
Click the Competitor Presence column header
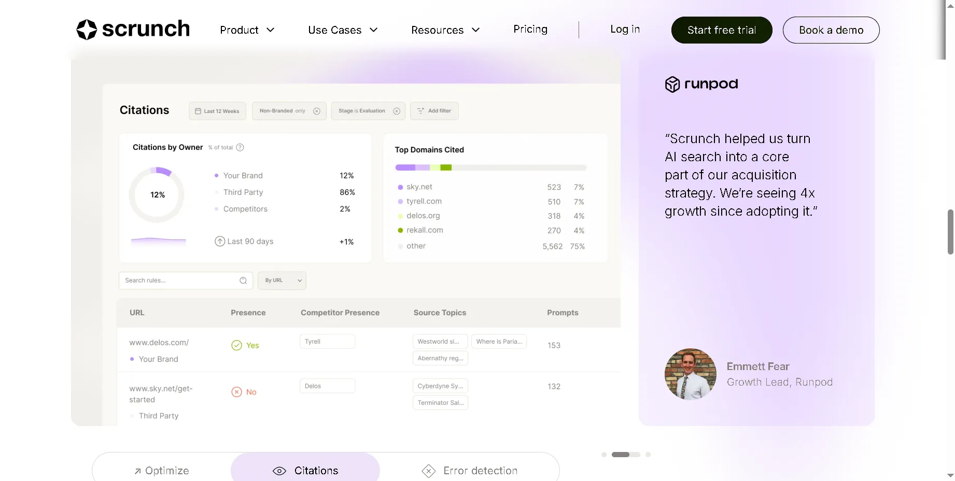pos(340,313)
